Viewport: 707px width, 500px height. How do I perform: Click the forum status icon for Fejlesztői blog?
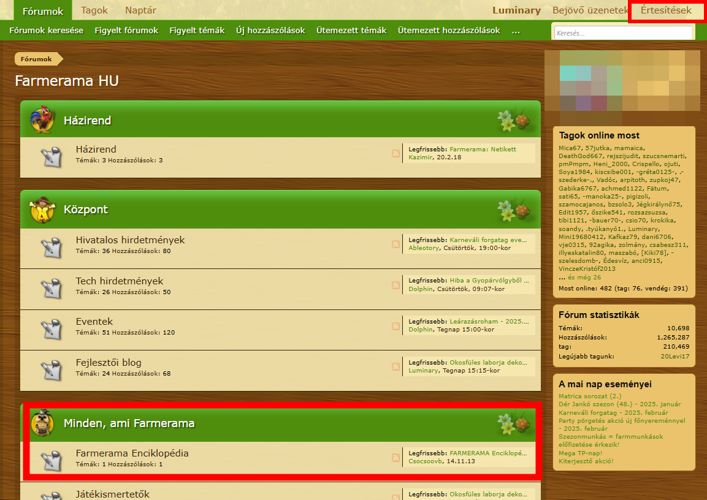51,370
